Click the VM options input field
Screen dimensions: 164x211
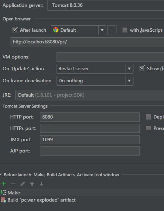[110, 57]
